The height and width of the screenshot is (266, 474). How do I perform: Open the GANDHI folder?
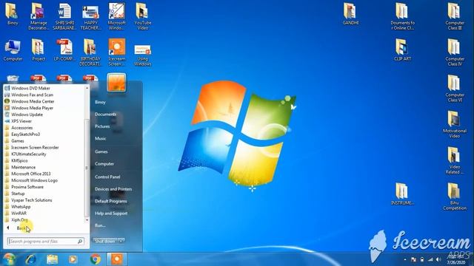(350, 14)
